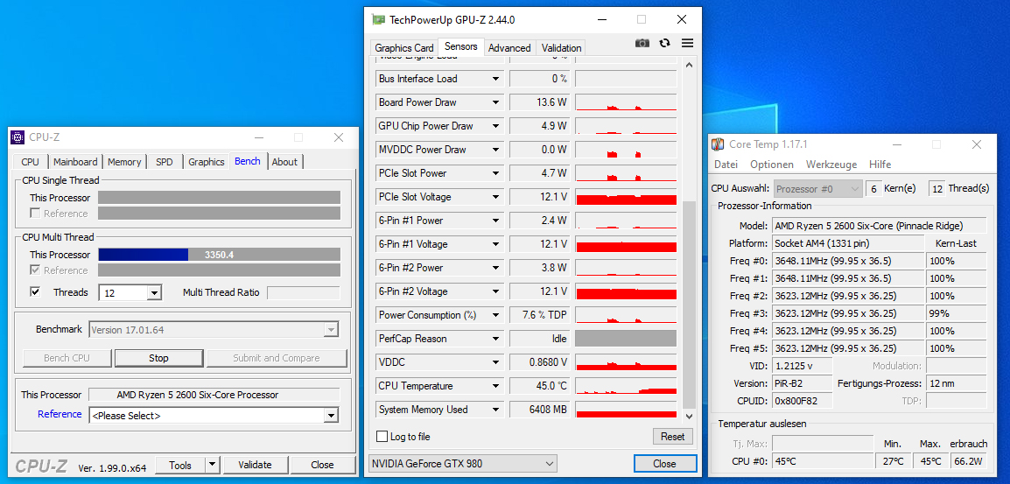Click the Validate button in CPU-Z
The width and height of the screenshot is (1010, 484).
click(255, 465)
